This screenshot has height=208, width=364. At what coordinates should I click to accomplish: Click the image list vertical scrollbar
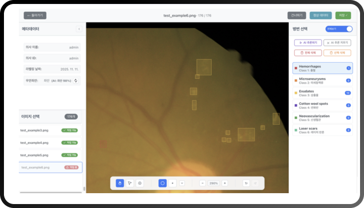click(84, 189)
